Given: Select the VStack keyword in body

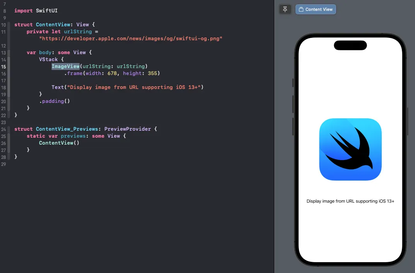Looking at the screenshot, I should (x=47, y=59).
